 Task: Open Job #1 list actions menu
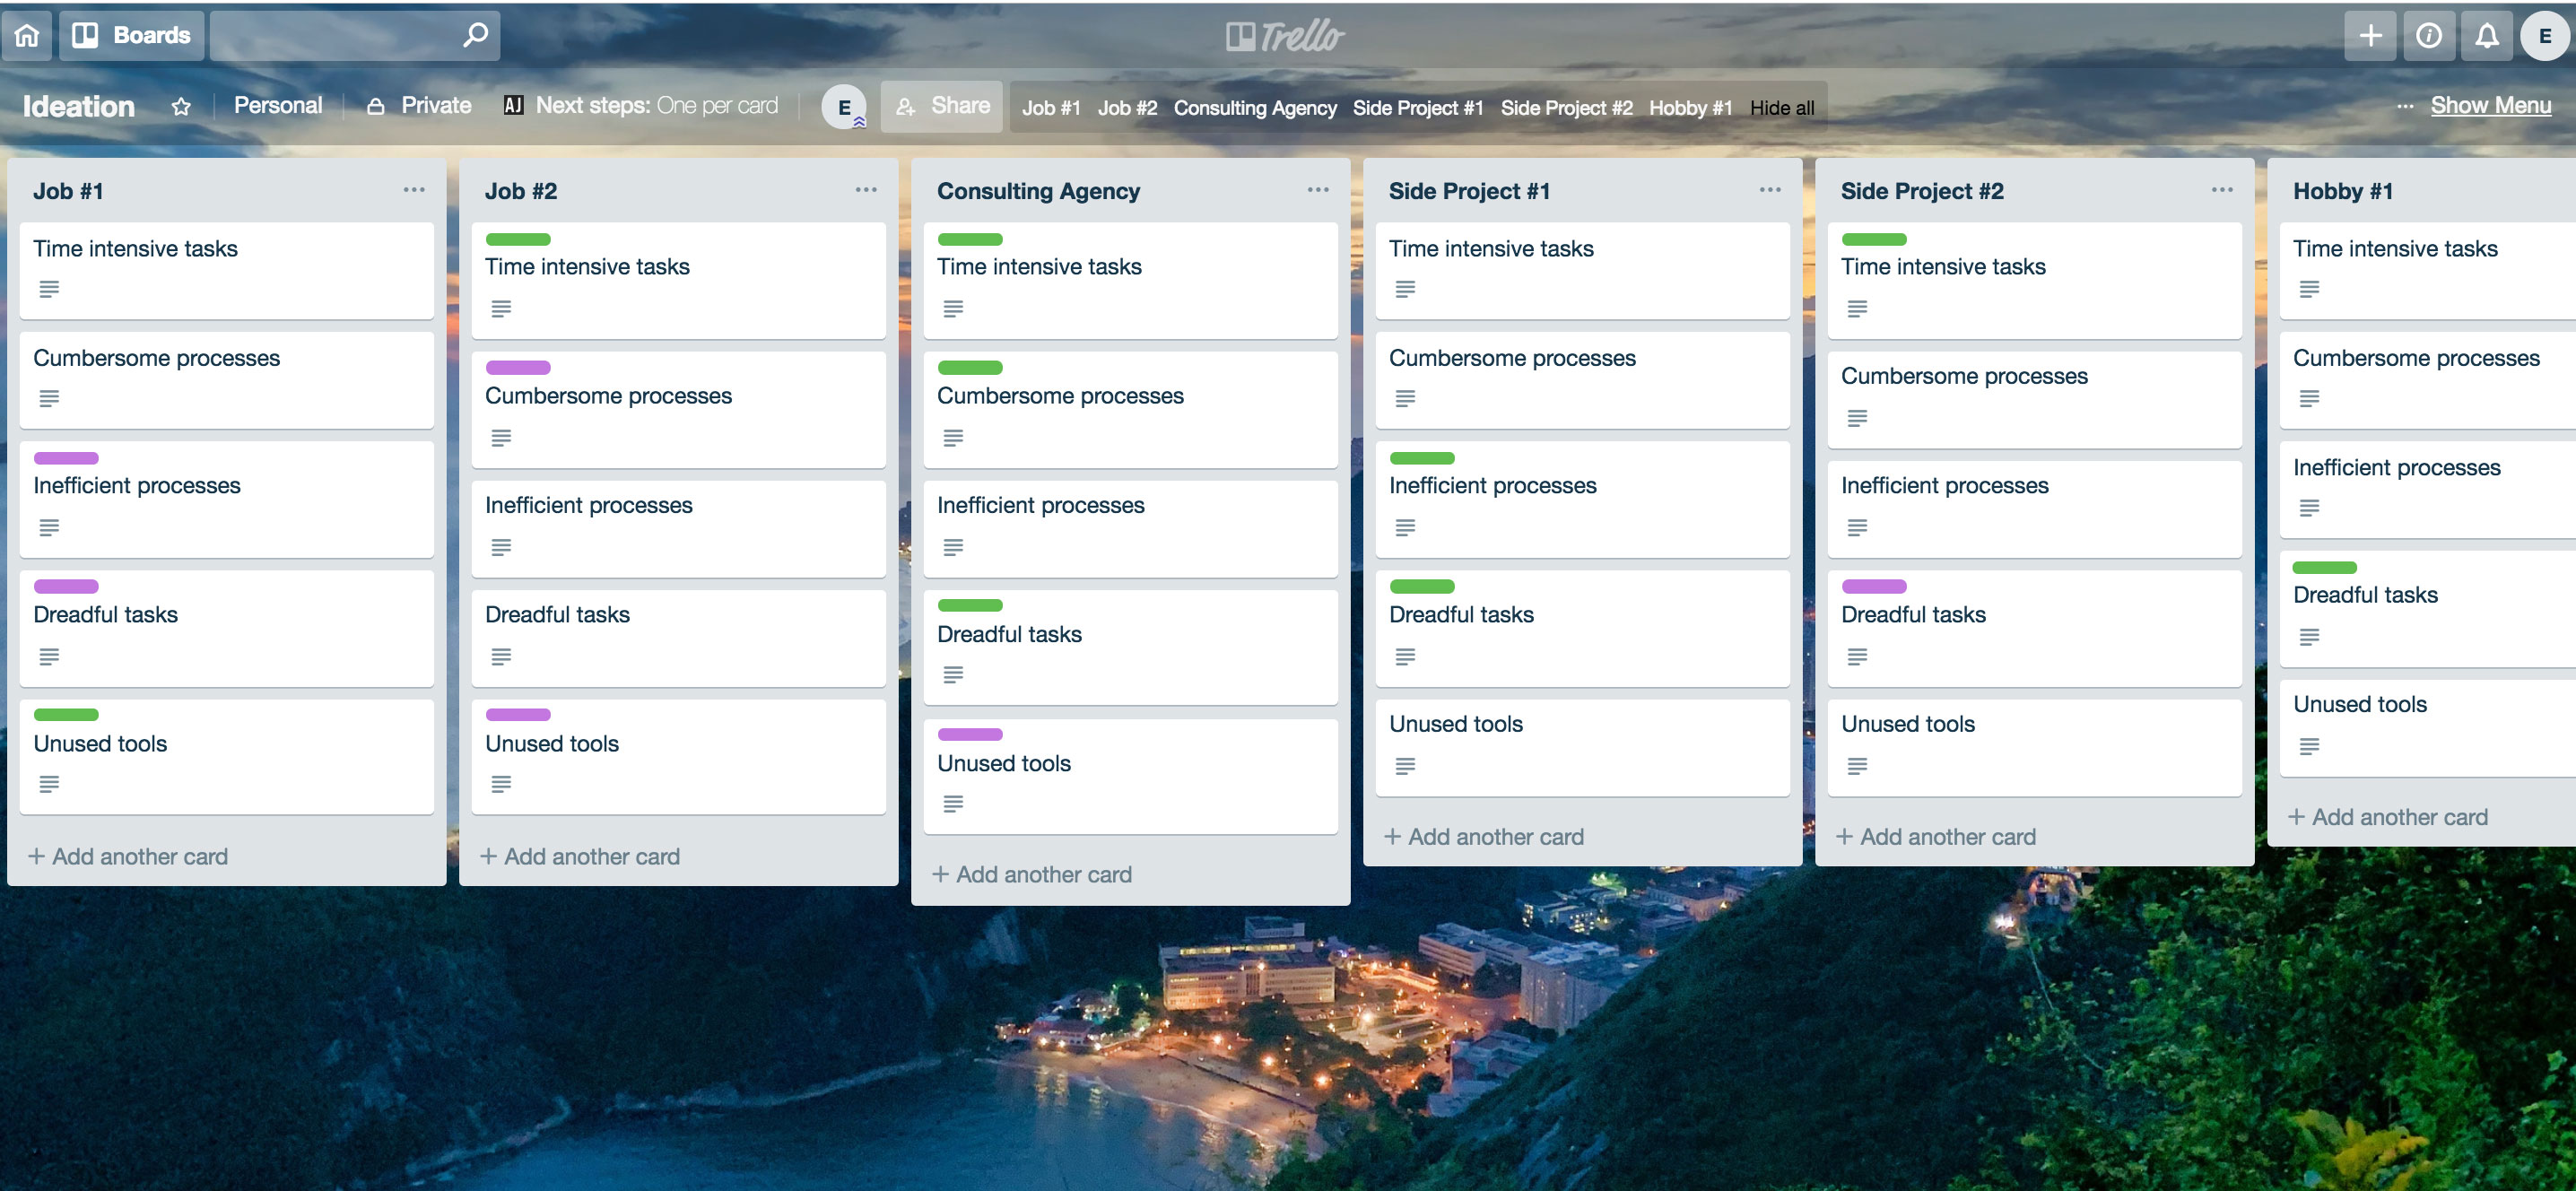414,190
